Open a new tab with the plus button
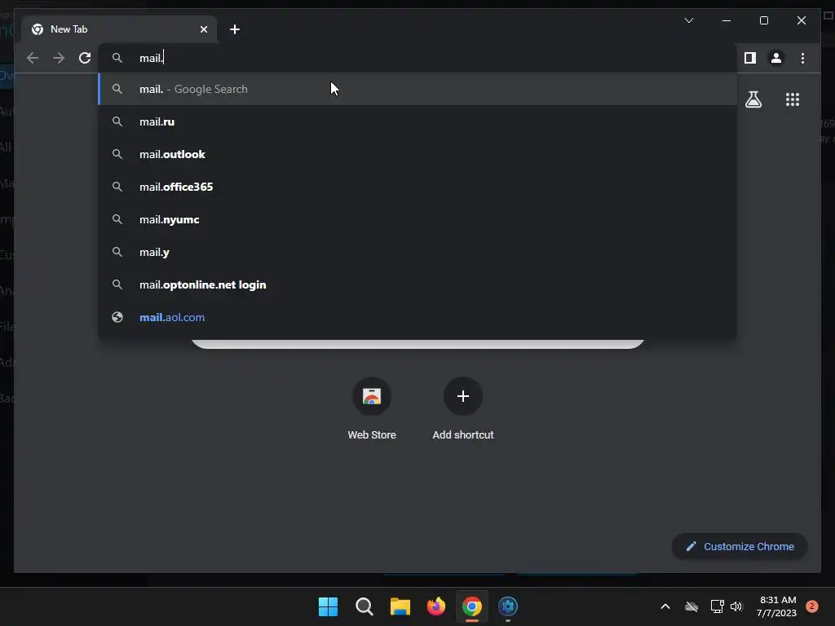This screenshot has height=626, width=835. point(235,29)
